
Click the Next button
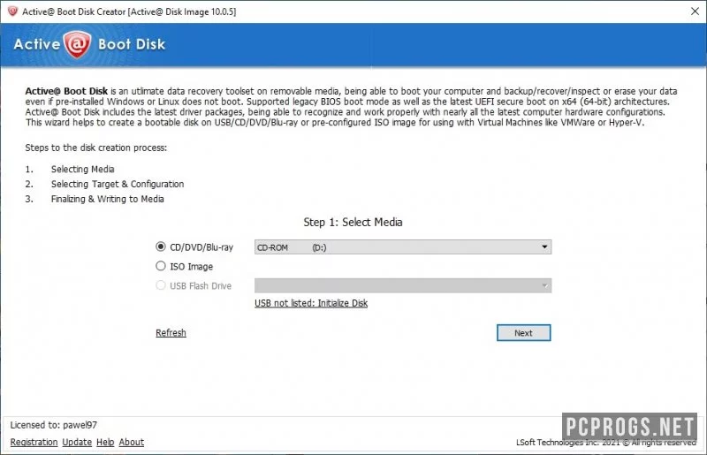[x=523, y=333]
